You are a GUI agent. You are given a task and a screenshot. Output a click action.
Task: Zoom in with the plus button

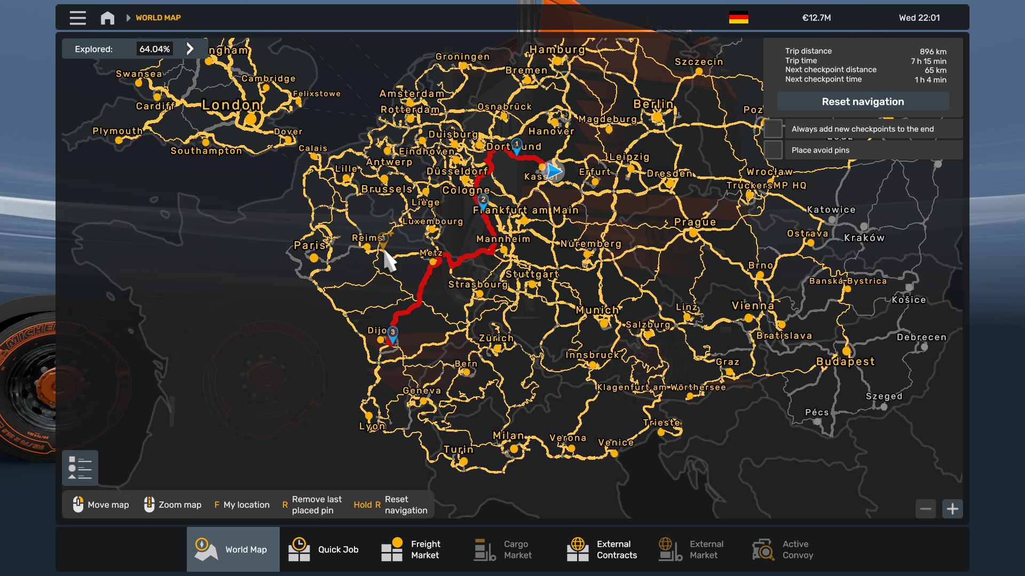pyautogui.click(x=952, y=509)
